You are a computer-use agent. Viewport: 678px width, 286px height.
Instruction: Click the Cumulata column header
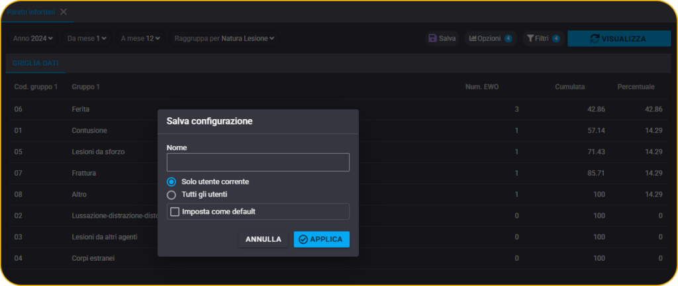[x=570, y=87]
